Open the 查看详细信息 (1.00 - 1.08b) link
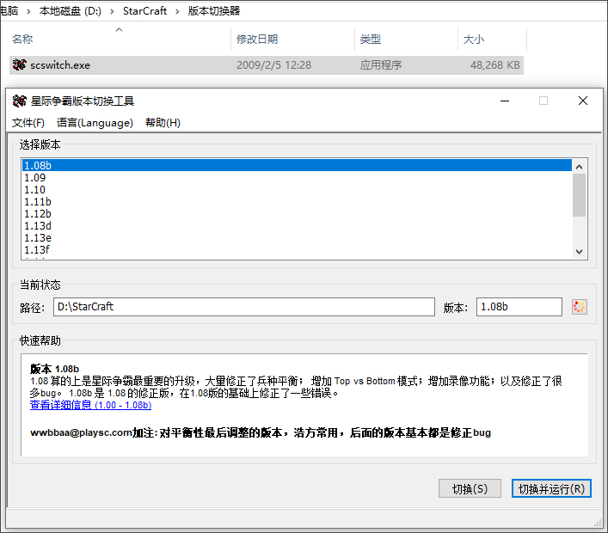The image size is (608, 533). (91, 405)
